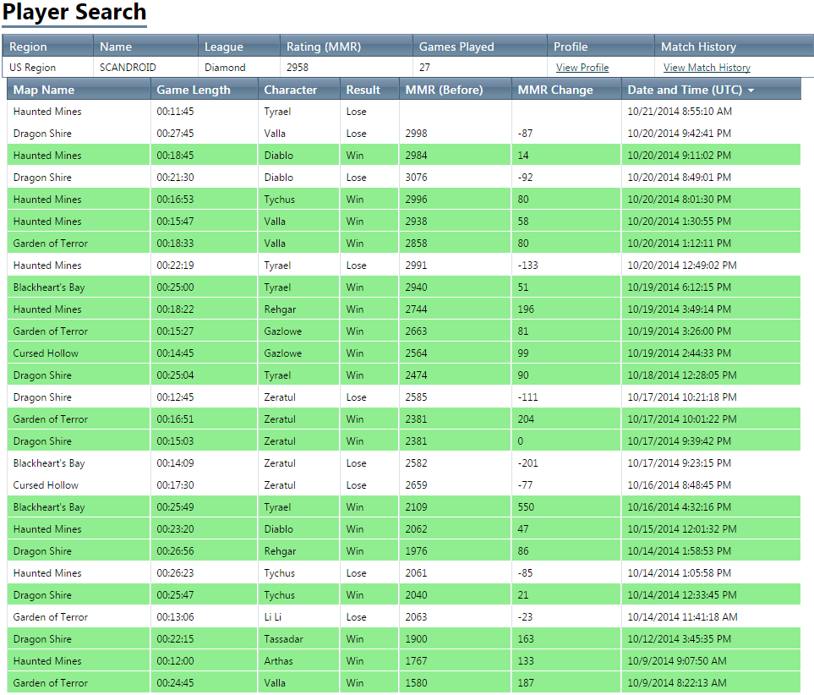This screenshot has height=695, width=814.
Task: Sort by the Result column header
Action: tap(363, 90)
